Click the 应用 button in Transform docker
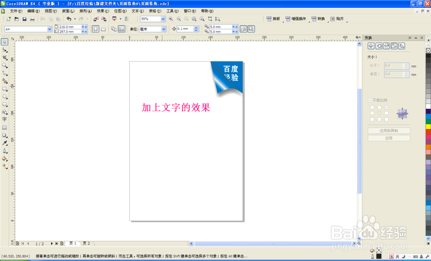This screenshot has height=261, width=431. click(x=388, y=138)
